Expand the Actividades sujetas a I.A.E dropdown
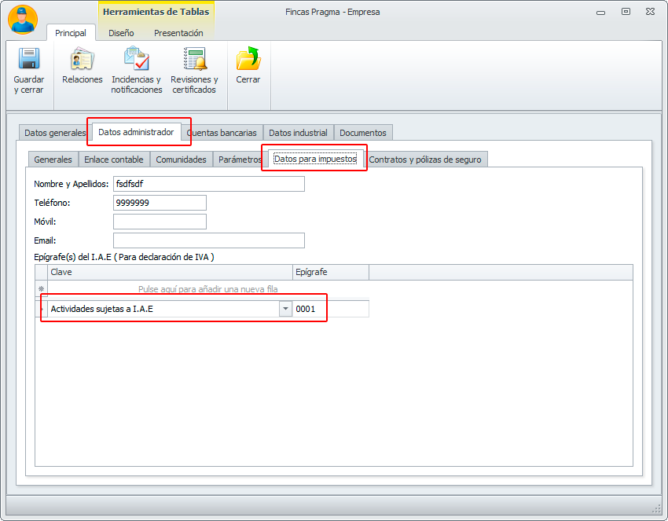 (x=285, y=309)
